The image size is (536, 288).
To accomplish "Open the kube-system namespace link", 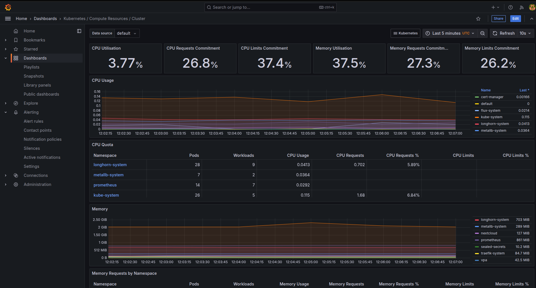I will point(106,195).
